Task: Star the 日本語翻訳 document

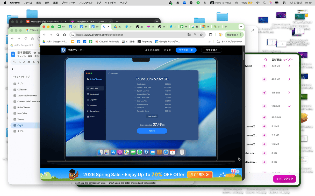Action: click(35, 52)
